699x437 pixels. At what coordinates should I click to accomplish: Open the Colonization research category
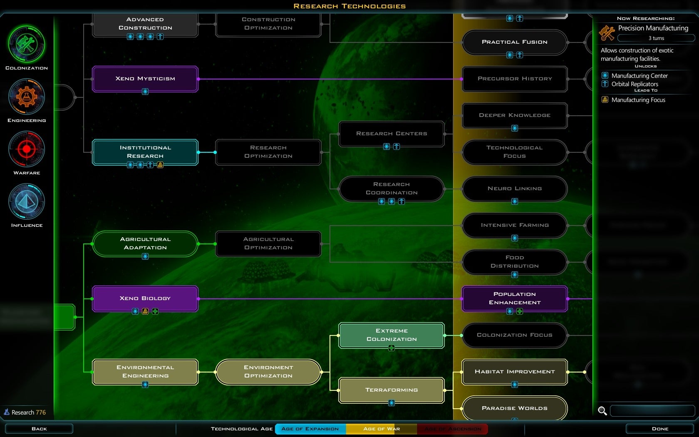tap(27, 45)
